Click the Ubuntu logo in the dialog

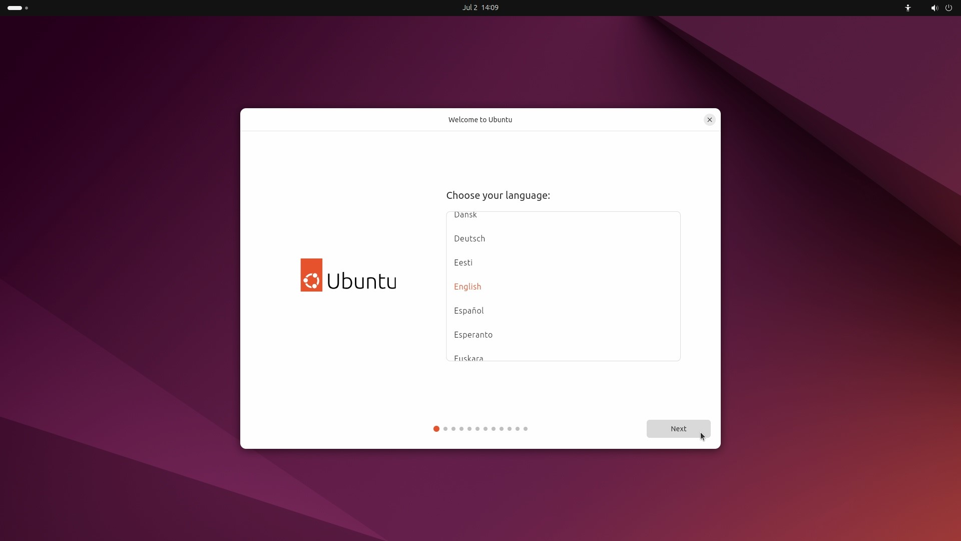click(348, 275)
